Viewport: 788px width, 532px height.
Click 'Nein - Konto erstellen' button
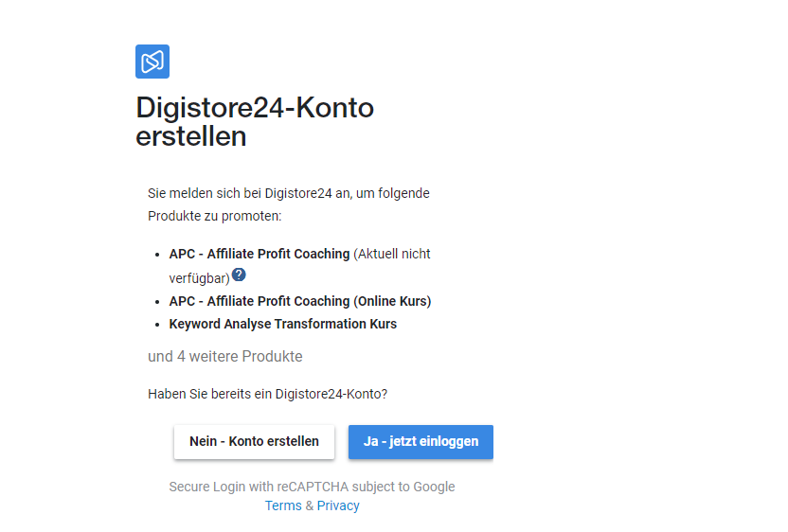click(254, 441)
